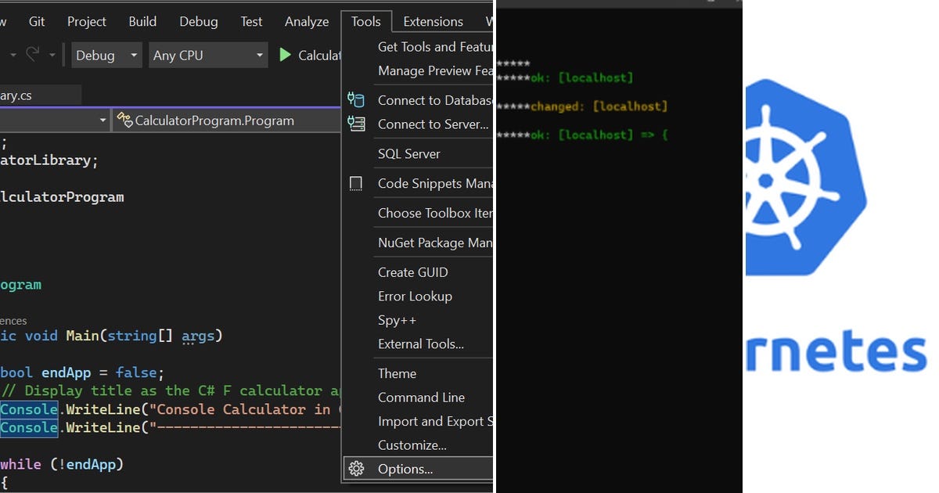The width and height of the screenshot is (939, 493).
Task: Click 'changed: [localhost]' in the terminal
Action: pos(599,106)
